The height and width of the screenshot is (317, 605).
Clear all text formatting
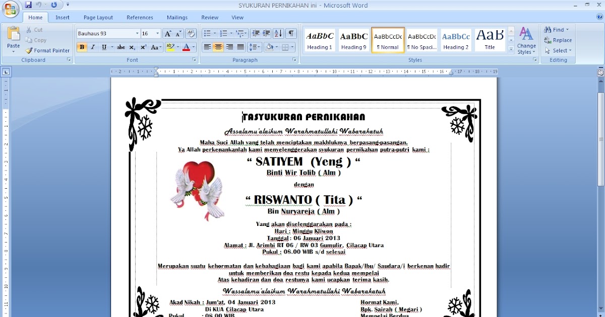point(191,33)
